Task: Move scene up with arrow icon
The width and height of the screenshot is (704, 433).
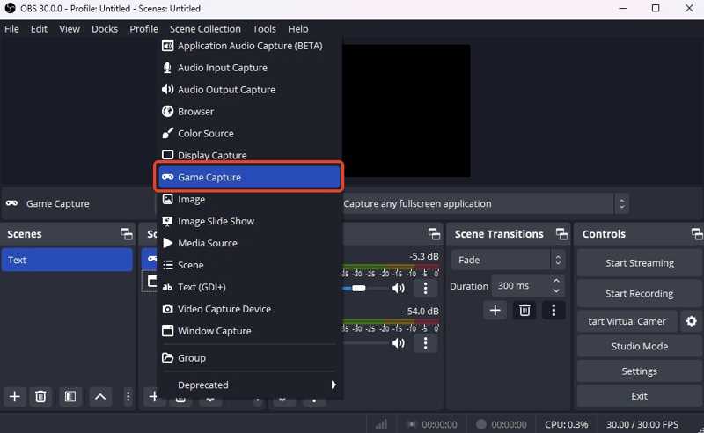Action: (100, 397)
